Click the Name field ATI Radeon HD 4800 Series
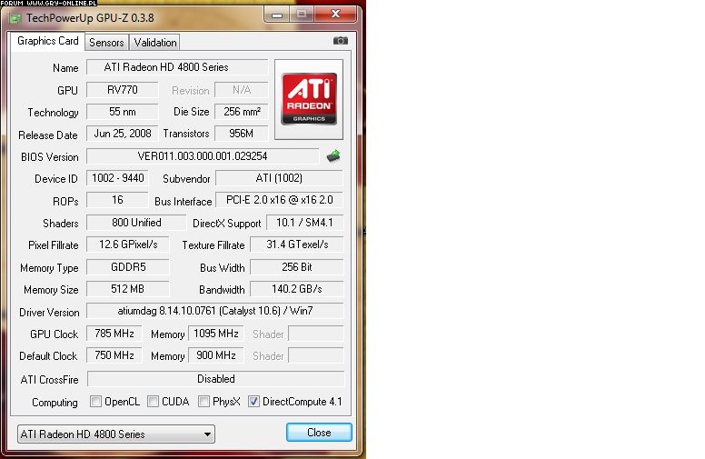 pos(177,67)
